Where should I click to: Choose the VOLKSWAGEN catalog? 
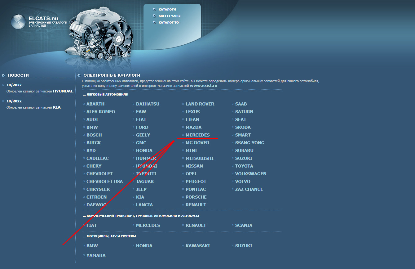(x=251, y=174)
